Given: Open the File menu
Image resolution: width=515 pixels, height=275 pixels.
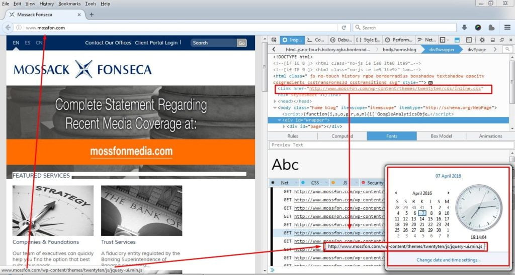Looking at the screenshot, I should 6,4.
